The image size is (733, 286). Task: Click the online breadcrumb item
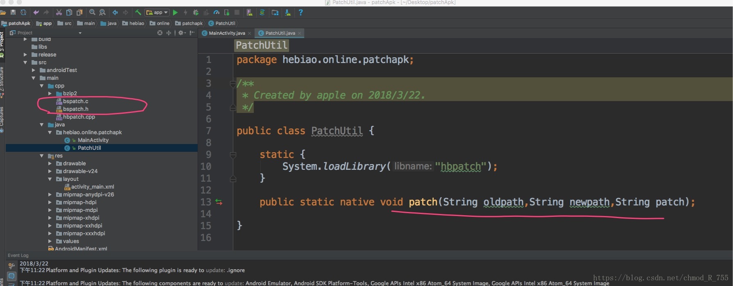pos(159,23)
